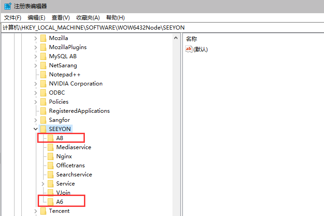Image resolution: width=324 pixels, height=216 pixels.
Task: Click the Searchservice folder icon
Action: click(x=51, y=175)
